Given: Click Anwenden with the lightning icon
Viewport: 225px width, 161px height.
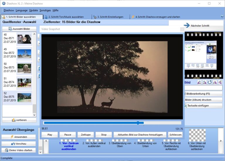Looking at the screenshot, I should click(x=19, y=137).
